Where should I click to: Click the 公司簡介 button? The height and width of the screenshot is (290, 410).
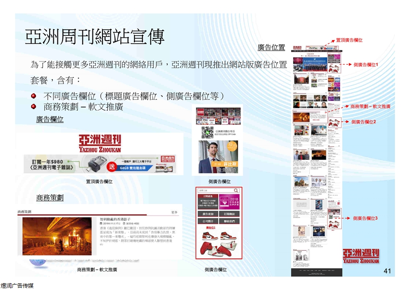coord(208,221)
